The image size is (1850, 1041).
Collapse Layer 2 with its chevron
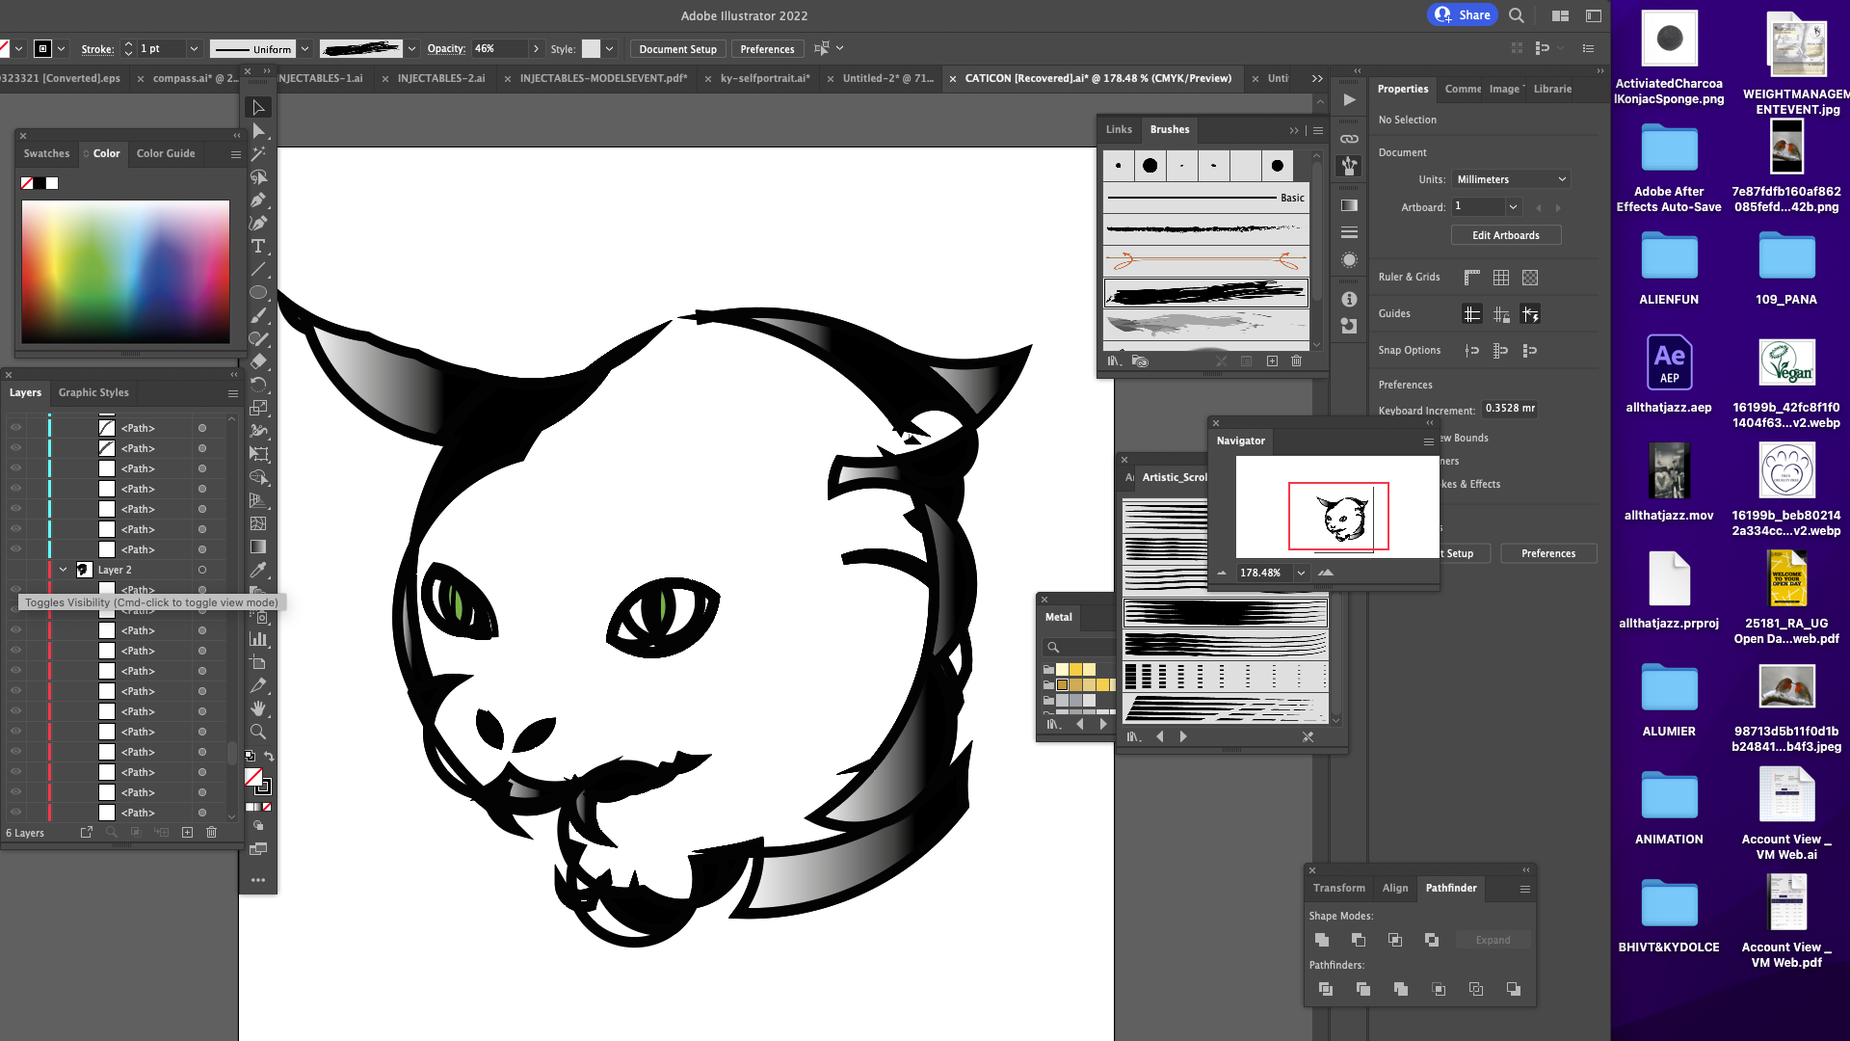click(64, 570)
